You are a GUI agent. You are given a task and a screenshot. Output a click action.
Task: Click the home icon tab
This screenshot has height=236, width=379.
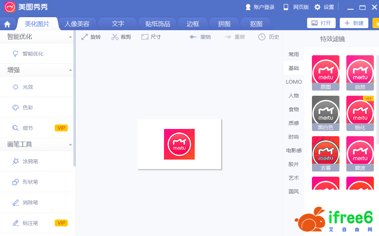point(7,24)
